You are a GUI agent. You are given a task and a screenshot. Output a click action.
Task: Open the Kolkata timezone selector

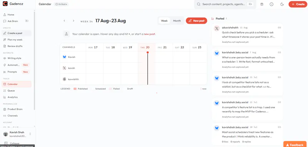click(x=61, y=4)
